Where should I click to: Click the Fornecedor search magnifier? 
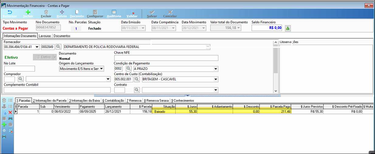[58, 47]
